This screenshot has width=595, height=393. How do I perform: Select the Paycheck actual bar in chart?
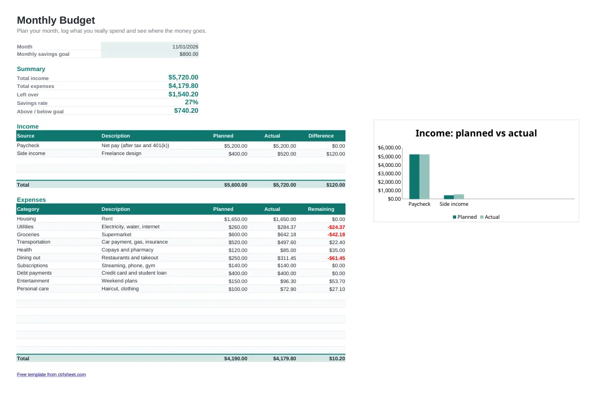pos(425,176)
